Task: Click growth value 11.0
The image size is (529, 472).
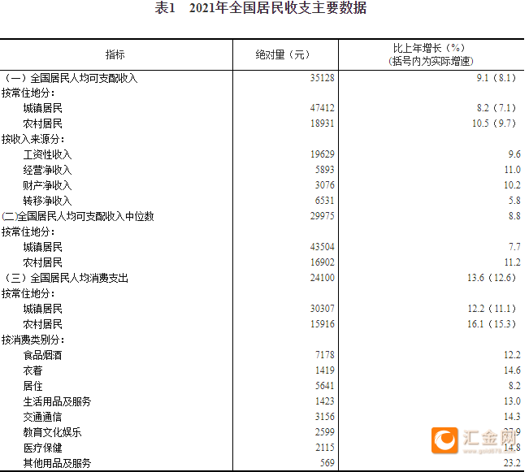Action: pyautogui.click(x=513, y=170)
